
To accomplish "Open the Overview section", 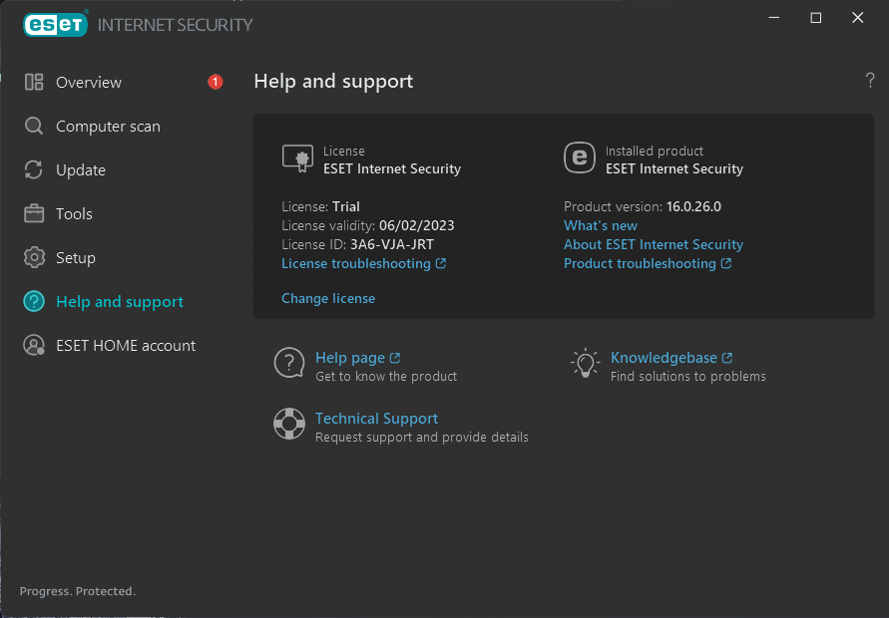I will pos(89,82).
